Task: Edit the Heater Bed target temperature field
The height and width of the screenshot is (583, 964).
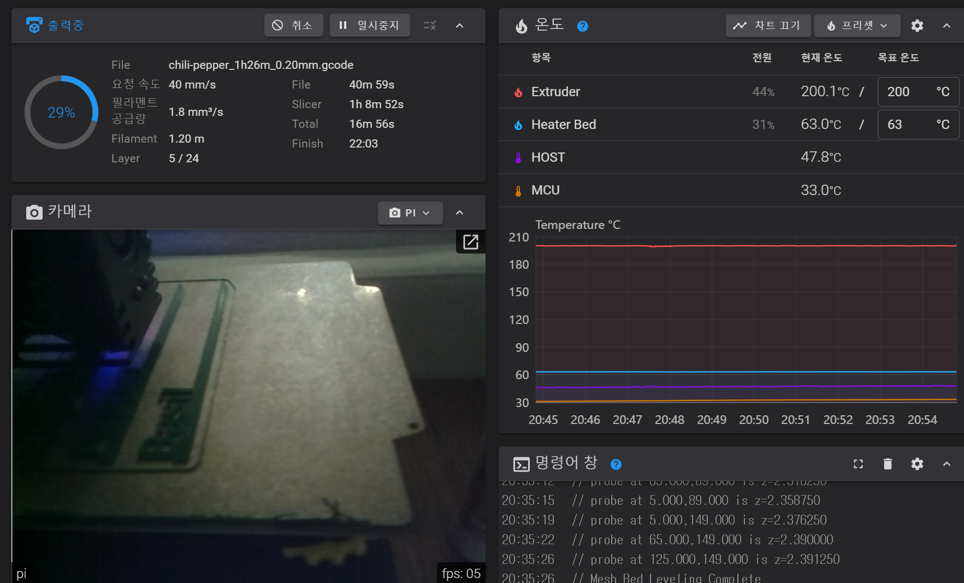Action: [918, 125]
